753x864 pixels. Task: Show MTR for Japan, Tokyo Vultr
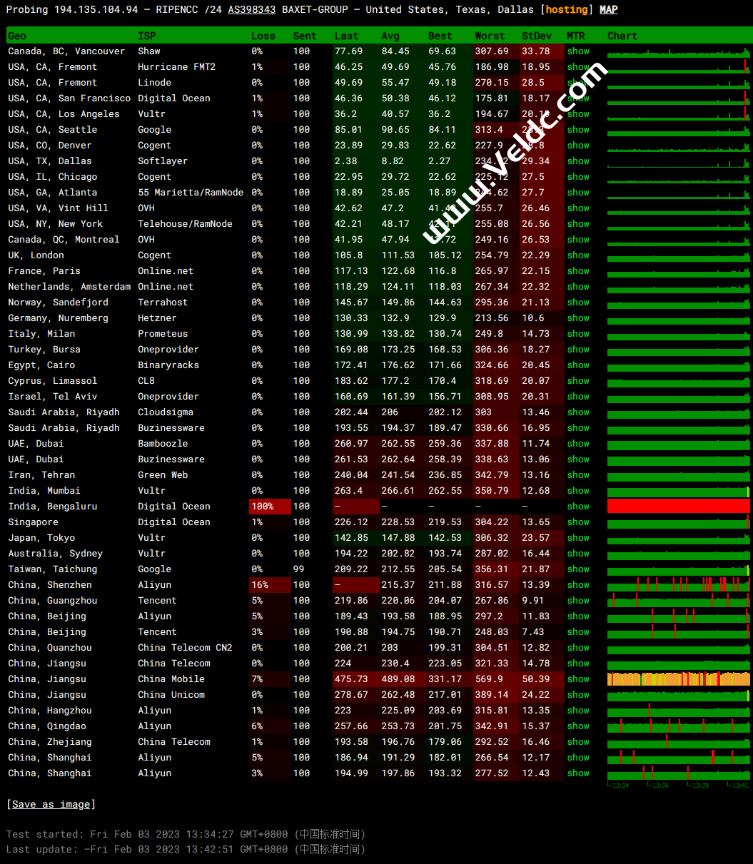pos(578,538)
